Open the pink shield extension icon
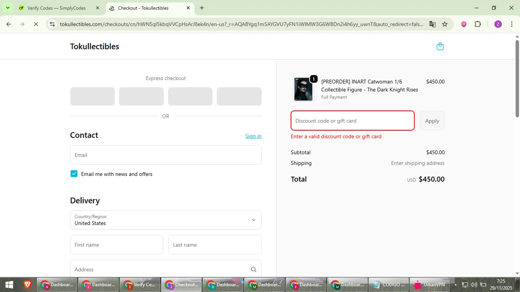Viewport: 520px width, 292px height. point(464,24)
